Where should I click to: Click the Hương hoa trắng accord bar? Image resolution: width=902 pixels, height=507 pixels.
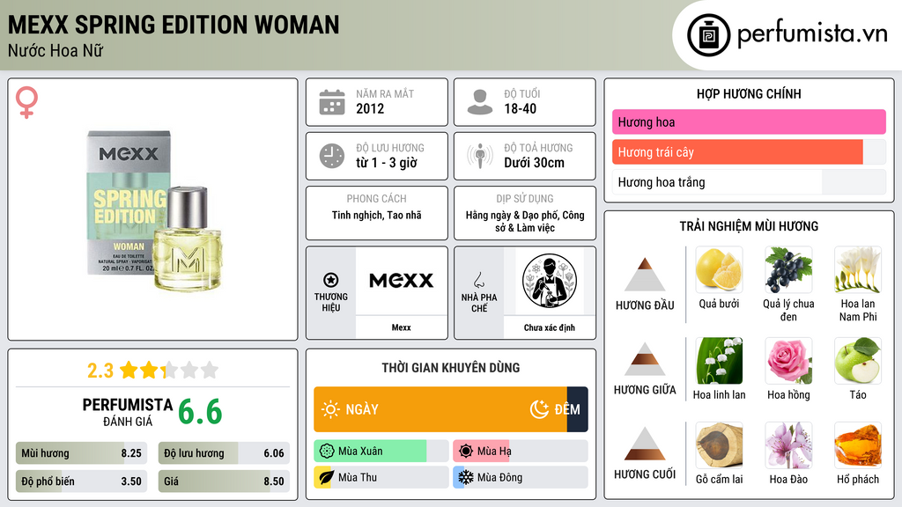pyautogui.click(x=749, y=182)
